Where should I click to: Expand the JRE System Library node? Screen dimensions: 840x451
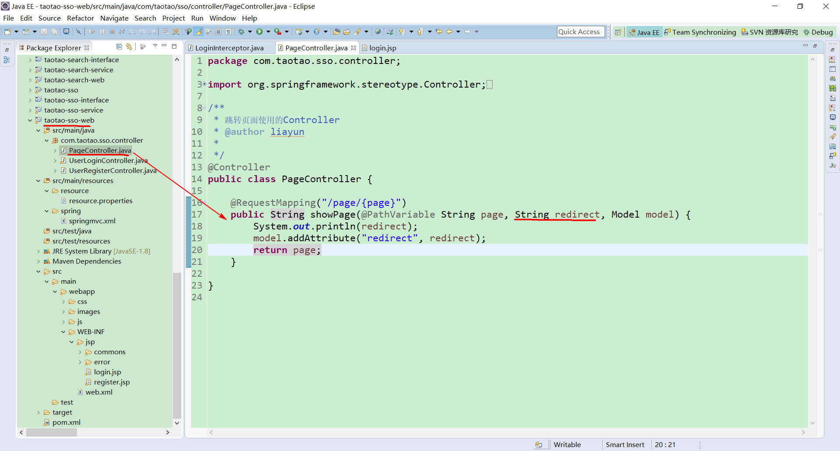click(x=38, y=251)
